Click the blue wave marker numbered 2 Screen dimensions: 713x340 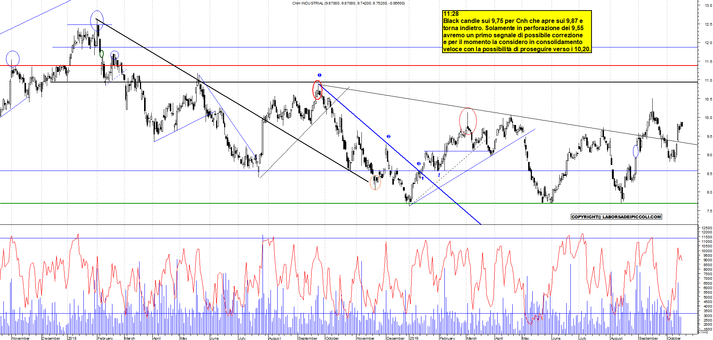[389, 137]
